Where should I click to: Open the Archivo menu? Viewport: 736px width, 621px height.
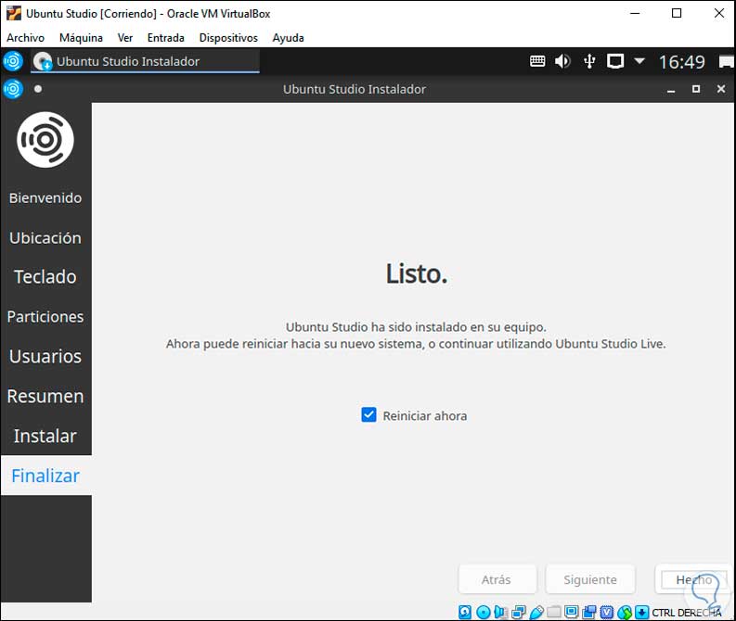coord(25,37)
